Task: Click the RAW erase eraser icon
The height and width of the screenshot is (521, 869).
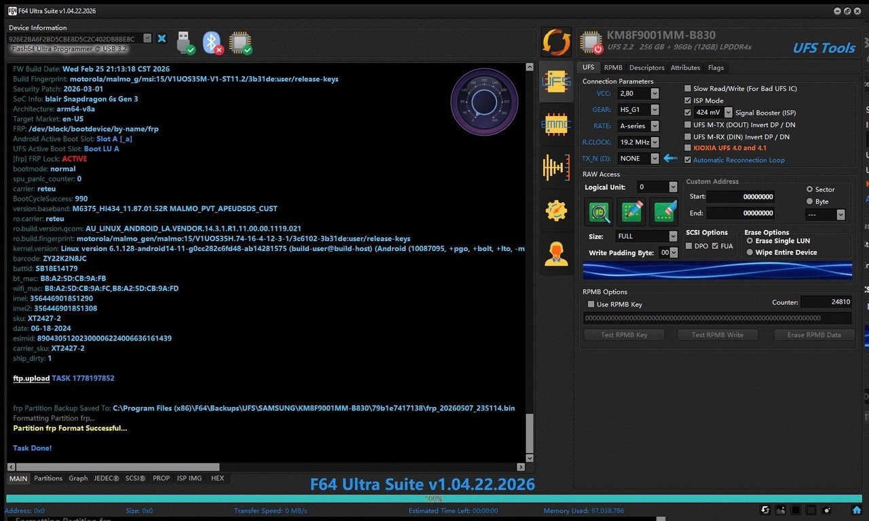Action: tap(664, 211)
